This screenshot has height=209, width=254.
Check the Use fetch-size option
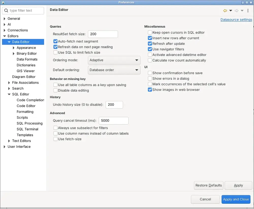(x=55, y=139)
